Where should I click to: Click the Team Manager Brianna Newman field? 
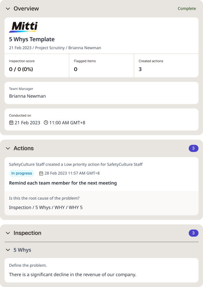(x=101, y=93)
